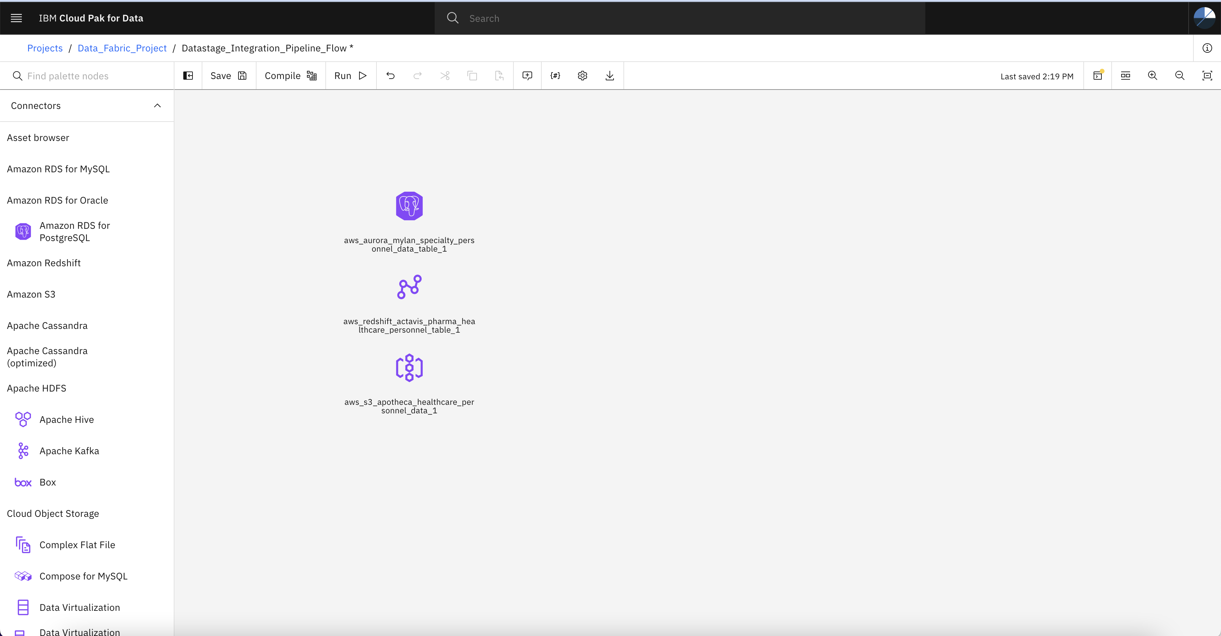Select the aws_redshift_actavis node icon

click(409, 287)
